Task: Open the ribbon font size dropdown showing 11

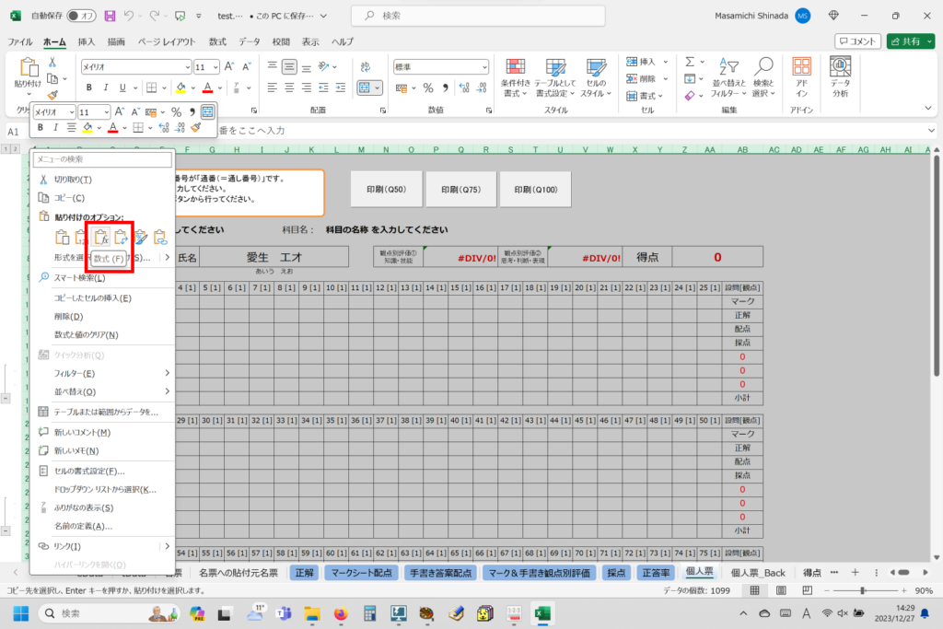Action: pos(215,67)
